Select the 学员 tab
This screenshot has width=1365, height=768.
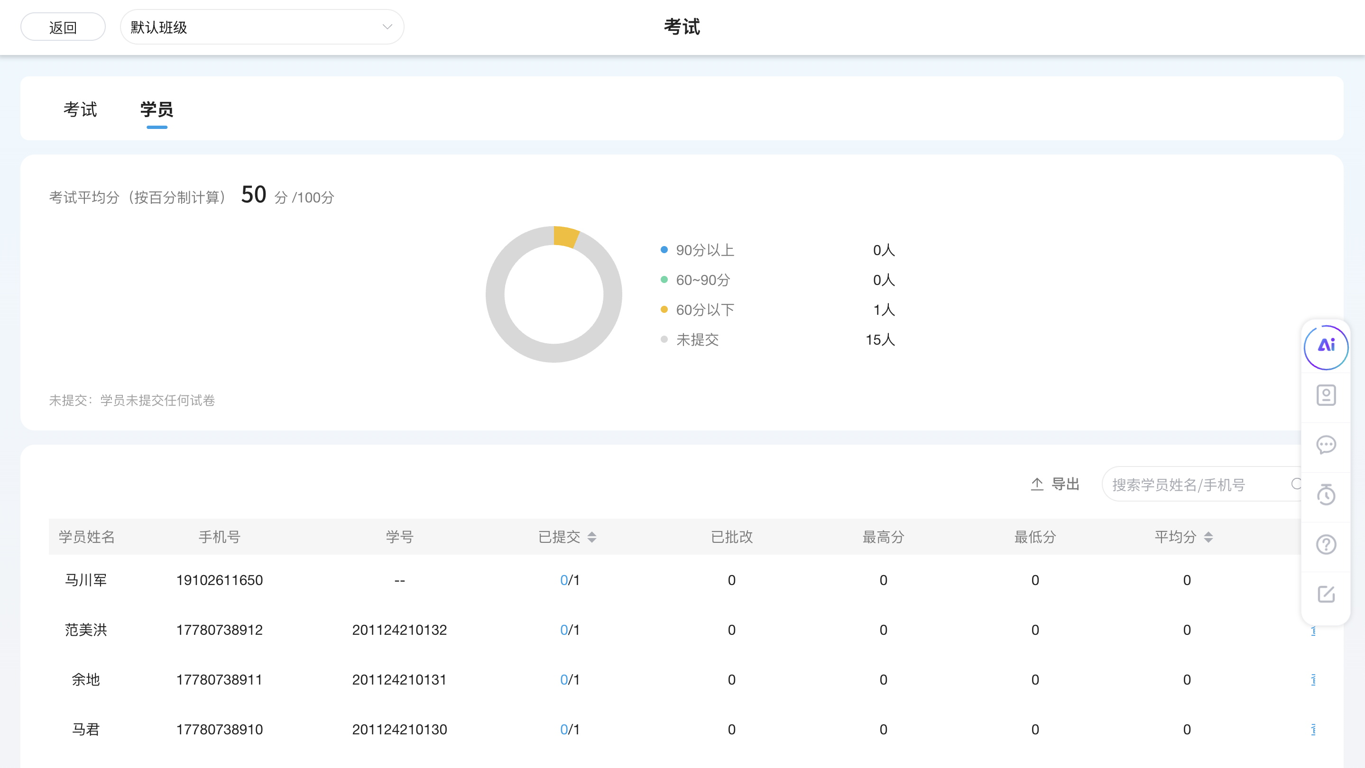tap(157, 110)
